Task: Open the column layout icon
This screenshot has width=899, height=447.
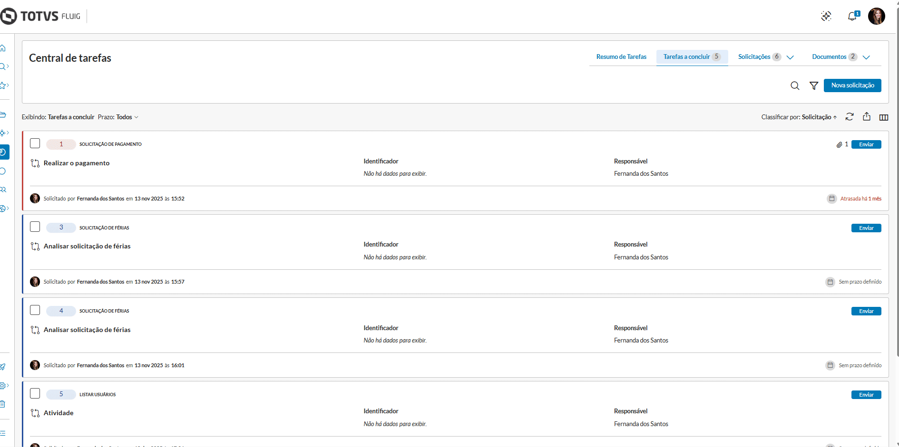Action: [x=884, y=117]
